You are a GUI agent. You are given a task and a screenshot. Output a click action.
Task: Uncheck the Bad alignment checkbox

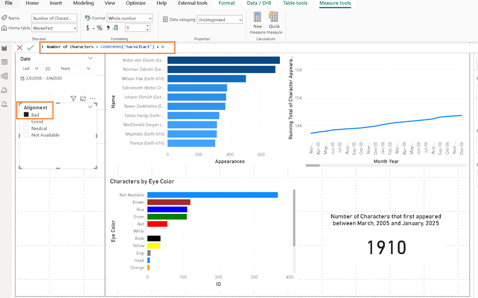point(26,115)
